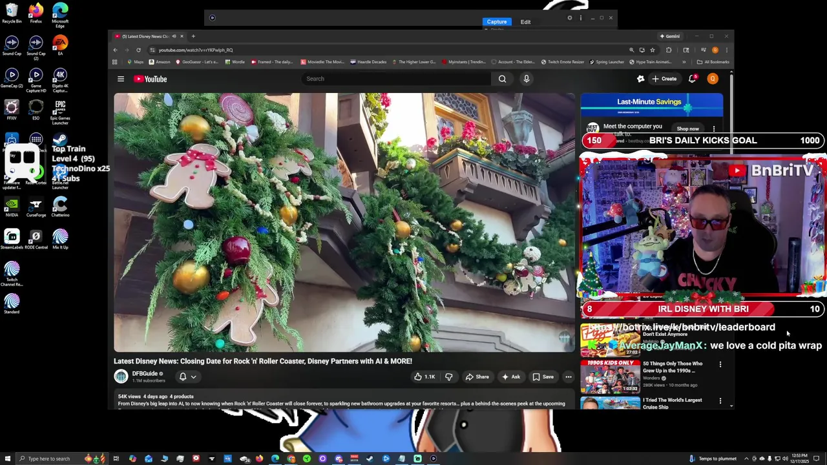Open DFBGuide channel name link
Screen dimensions: 827x465
click(x=145, y=373)
